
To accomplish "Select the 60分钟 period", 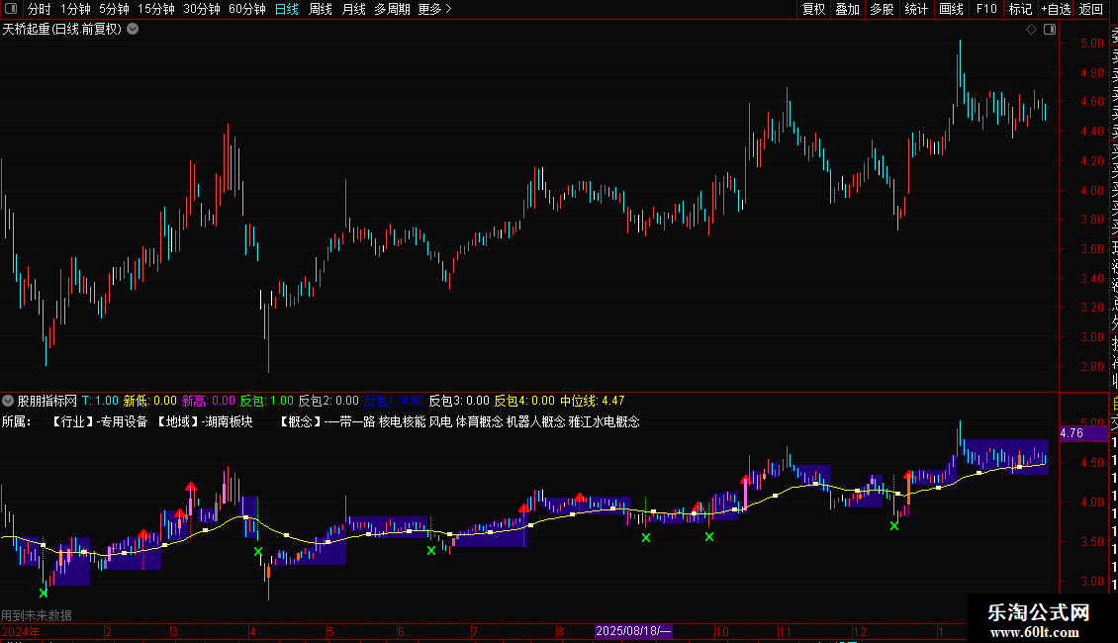I will point(246,9).
